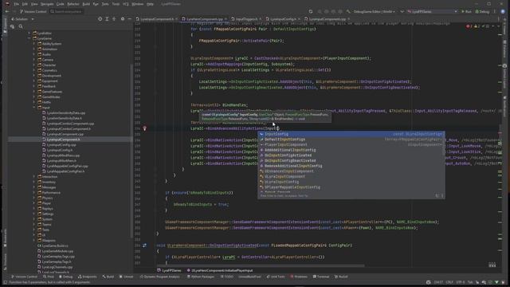Image resolution: width=510 pixels, height=287 pixels.
Task: Open the Unit Tests tool window
Action: click(276, 277)
